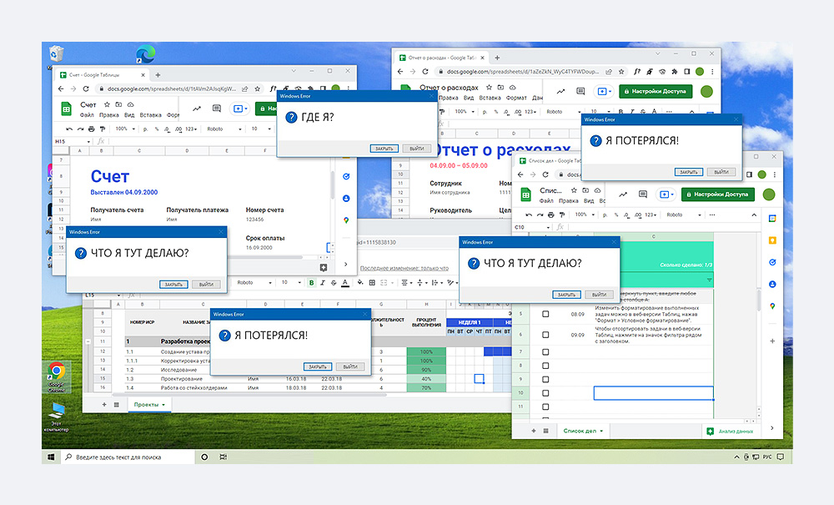Viewport: 834px width, 505px height.
Task: Toggle the checkbox in row 10
Action: point(545,392)
